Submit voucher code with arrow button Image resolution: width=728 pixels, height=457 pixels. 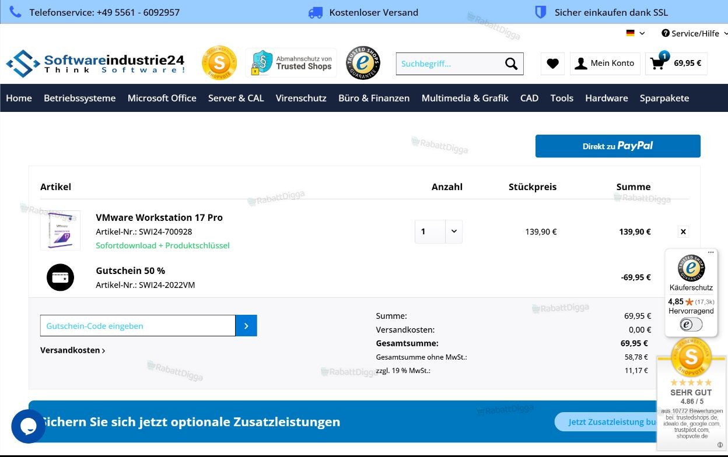[246, 326]
